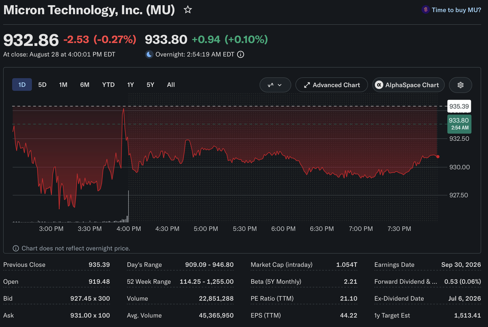
Task: Click the Ex-Dividend Date Jul 6, 2026
Action: click(x=465, y=298)
